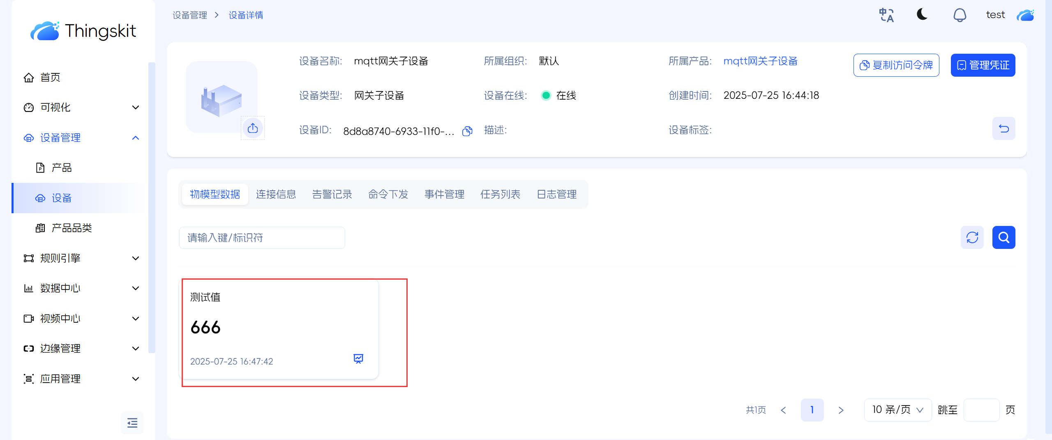Collapse the sidebar menu
Viewport: 1052px width, 440px height.
(x=132, y=422)
